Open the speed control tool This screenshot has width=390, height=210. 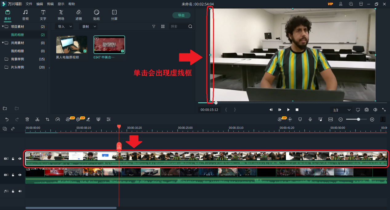tap(58, 119)
